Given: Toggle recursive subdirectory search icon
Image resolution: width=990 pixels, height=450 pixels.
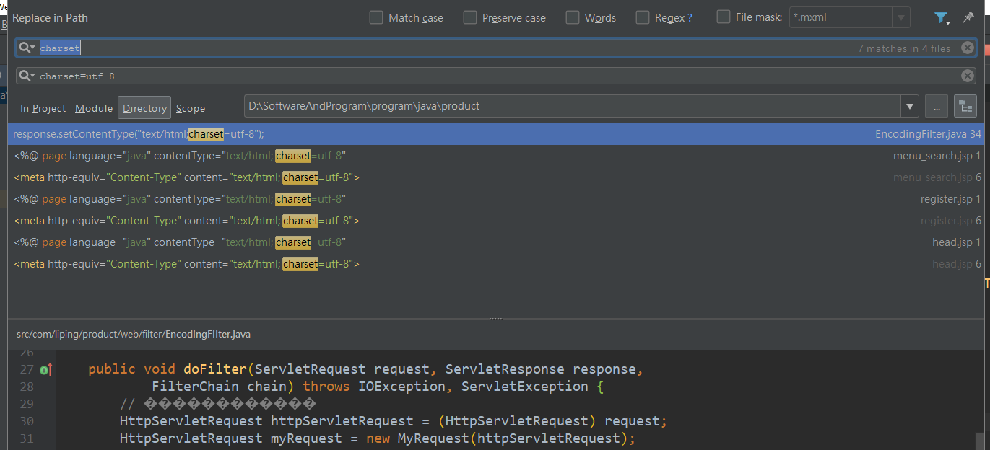Looking at the screenshot, I should click(x=965, y=107).
